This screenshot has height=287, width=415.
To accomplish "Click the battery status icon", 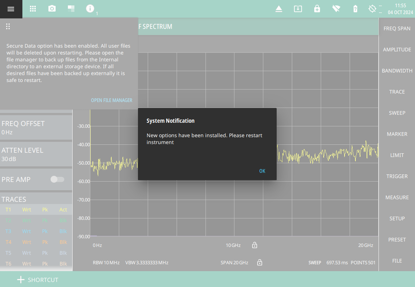I will 355,9.
